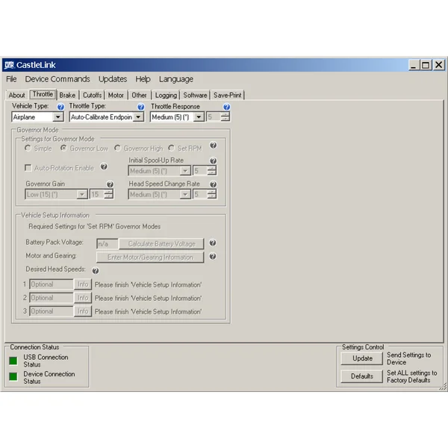
Task: Click the Throttle Response value stepper
Action: pyautogui.click(x=225, y=117)
